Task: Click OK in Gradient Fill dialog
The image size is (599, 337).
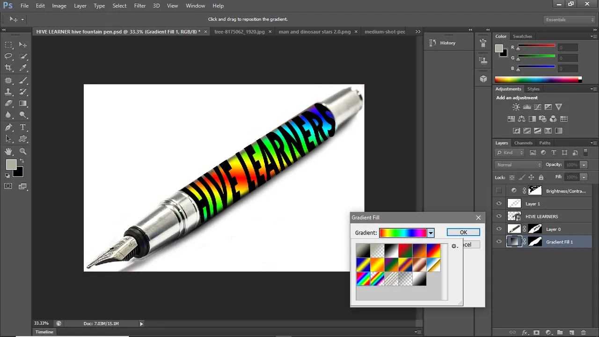Action: pos(463,233)
